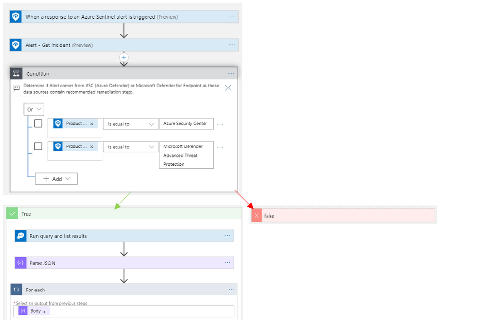Open first 'is equal to' operator dropdown

[131, 124]
